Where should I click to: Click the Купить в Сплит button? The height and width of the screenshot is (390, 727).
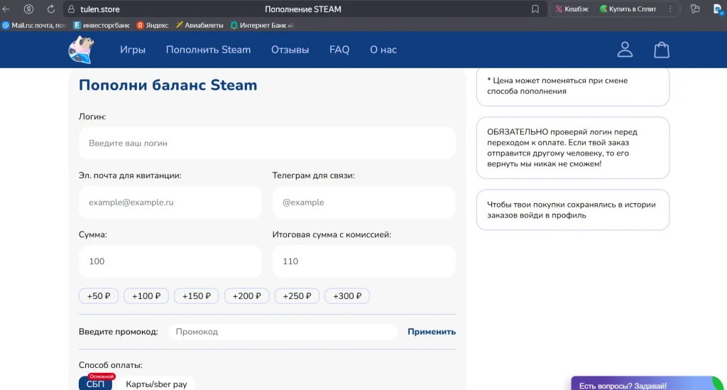point(628,9)
